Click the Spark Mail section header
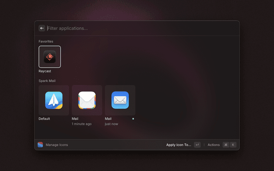The height and width of the screenshot is (171, 274). 48,81
